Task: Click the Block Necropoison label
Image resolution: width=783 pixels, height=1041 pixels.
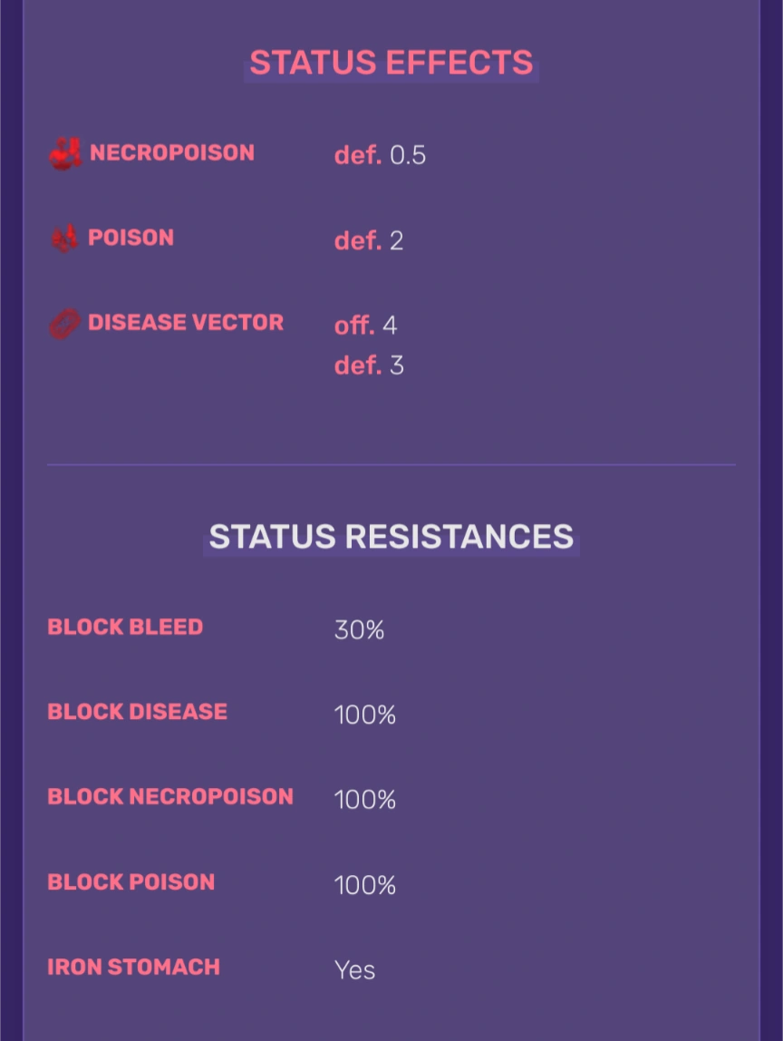Action: [x=170, y=797]
